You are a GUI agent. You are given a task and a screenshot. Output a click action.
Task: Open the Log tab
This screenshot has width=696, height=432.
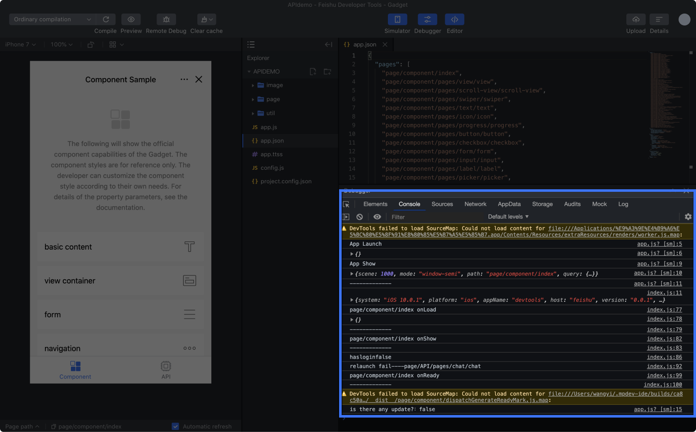tap(623, 204)
